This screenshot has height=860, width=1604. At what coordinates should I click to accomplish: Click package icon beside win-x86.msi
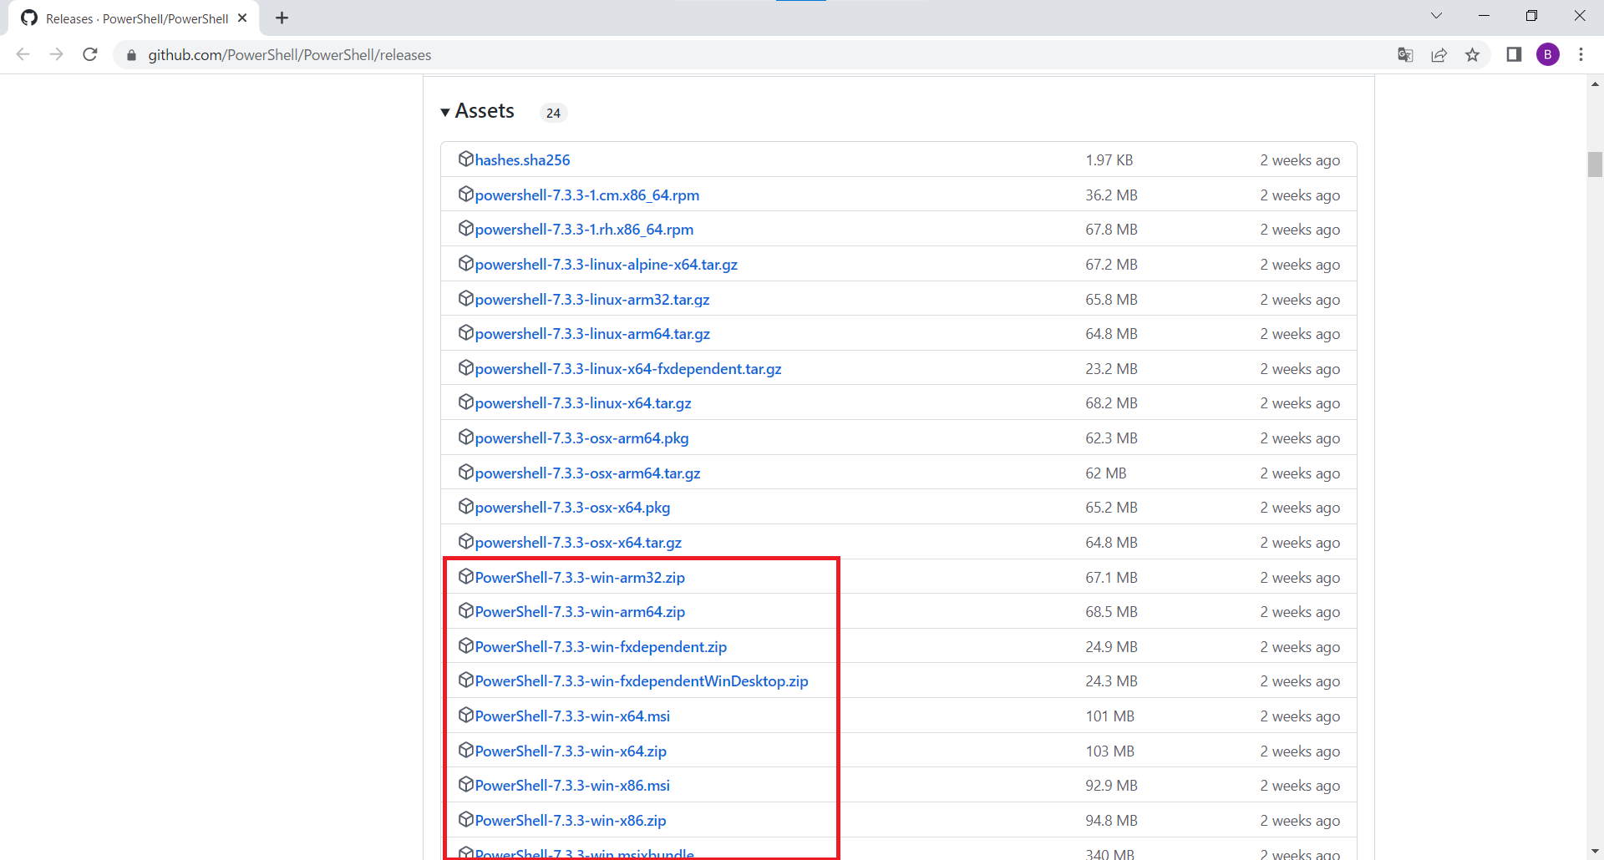(x=466, y=784)
